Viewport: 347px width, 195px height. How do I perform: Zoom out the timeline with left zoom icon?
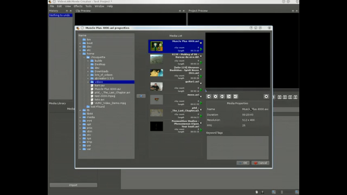click(274, 192)
